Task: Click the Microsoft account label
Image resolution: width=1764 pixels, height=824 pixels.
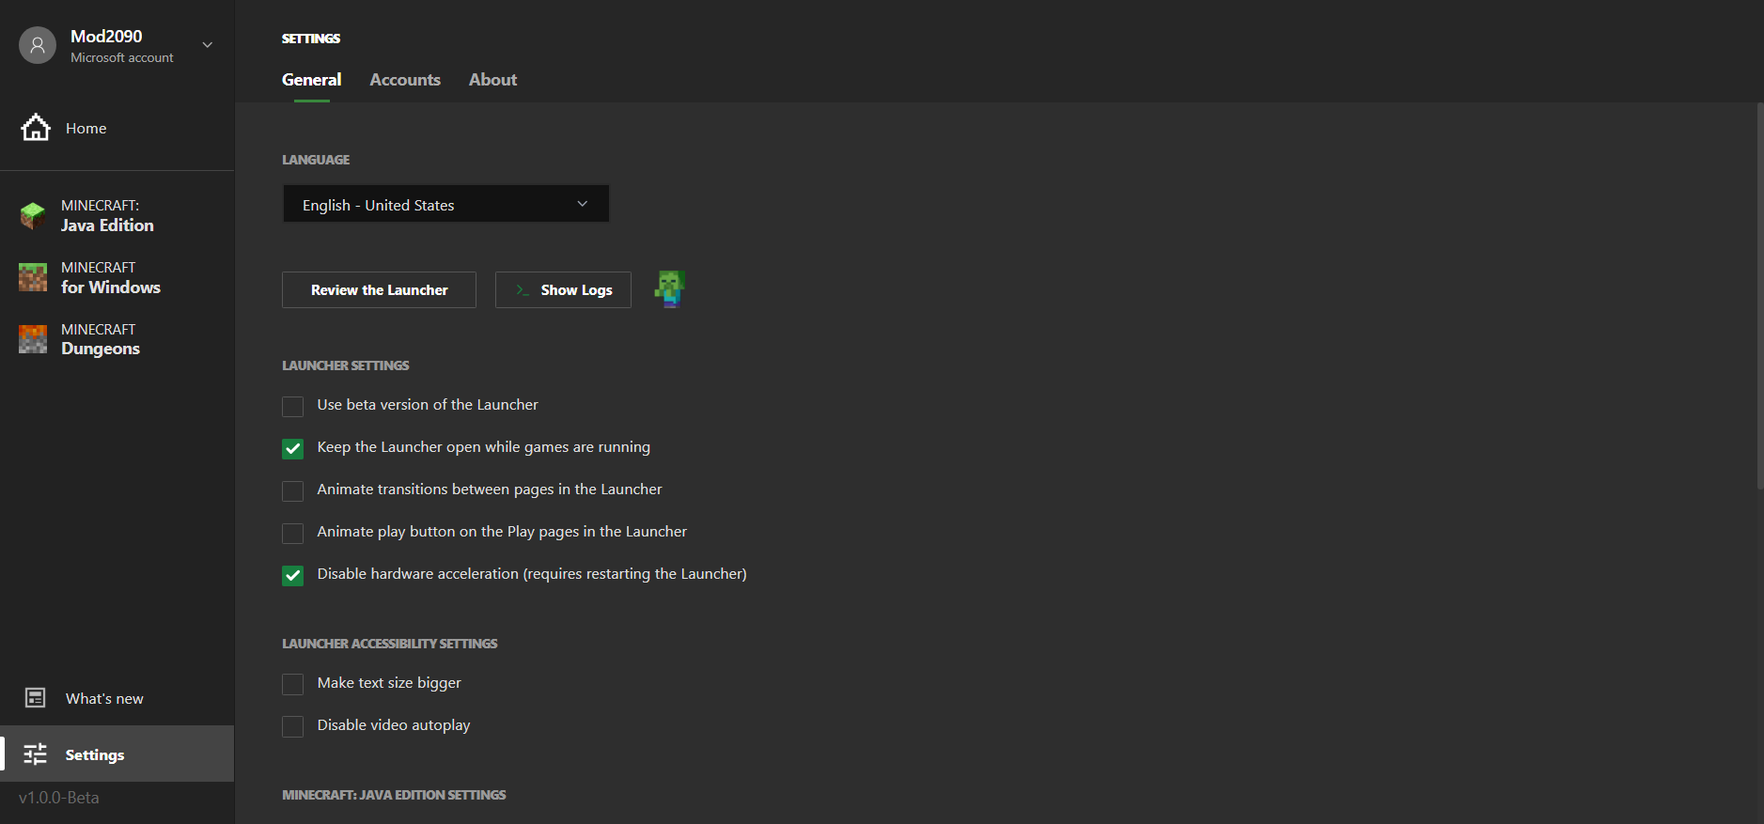Action: pyautogui.click(x=122, y=58)
